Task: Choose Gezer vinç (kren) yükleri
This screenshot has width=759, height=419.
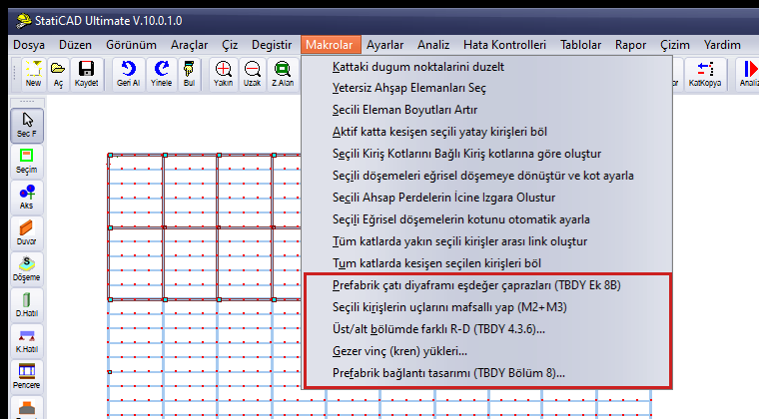Action: click(487, 351)
